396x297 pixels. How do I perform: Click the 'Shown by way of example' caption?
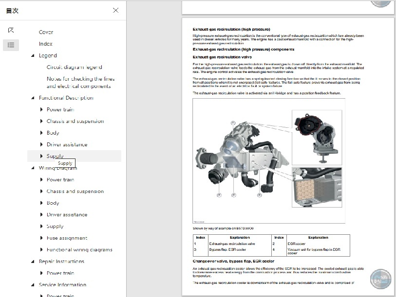coord(223,228)
